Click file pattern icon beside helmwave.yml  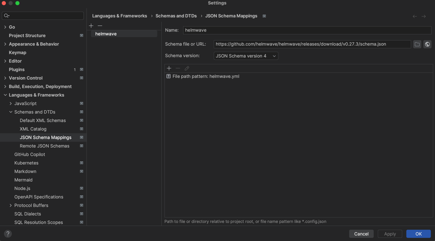tap(168, 76)
